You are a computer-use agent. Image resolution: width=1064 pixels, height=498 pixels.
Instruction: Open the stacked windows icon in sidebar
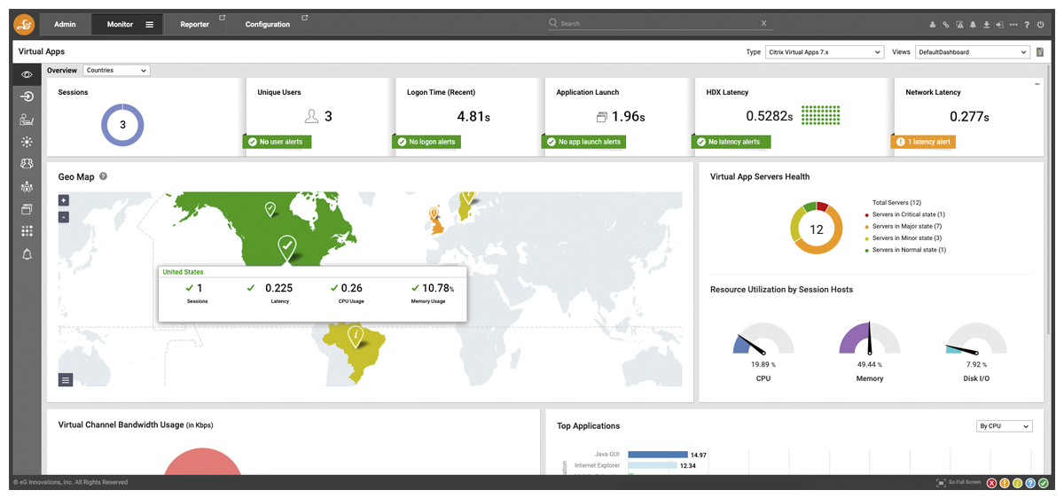(x=27, y=209)
